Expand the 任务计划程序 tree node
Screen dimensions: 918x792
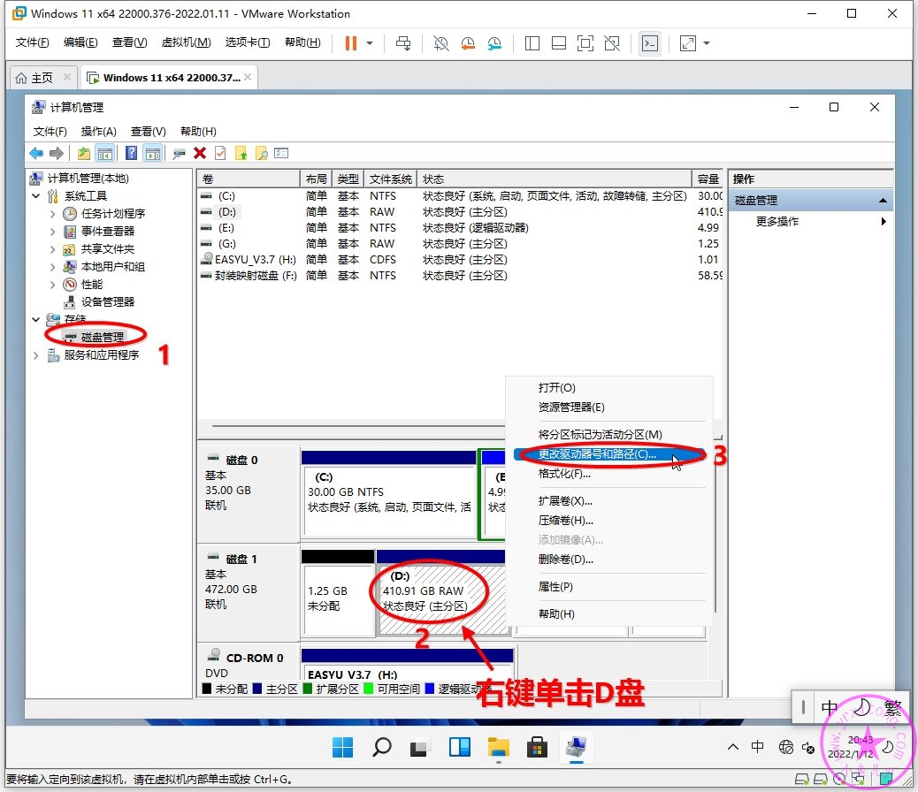53,214
